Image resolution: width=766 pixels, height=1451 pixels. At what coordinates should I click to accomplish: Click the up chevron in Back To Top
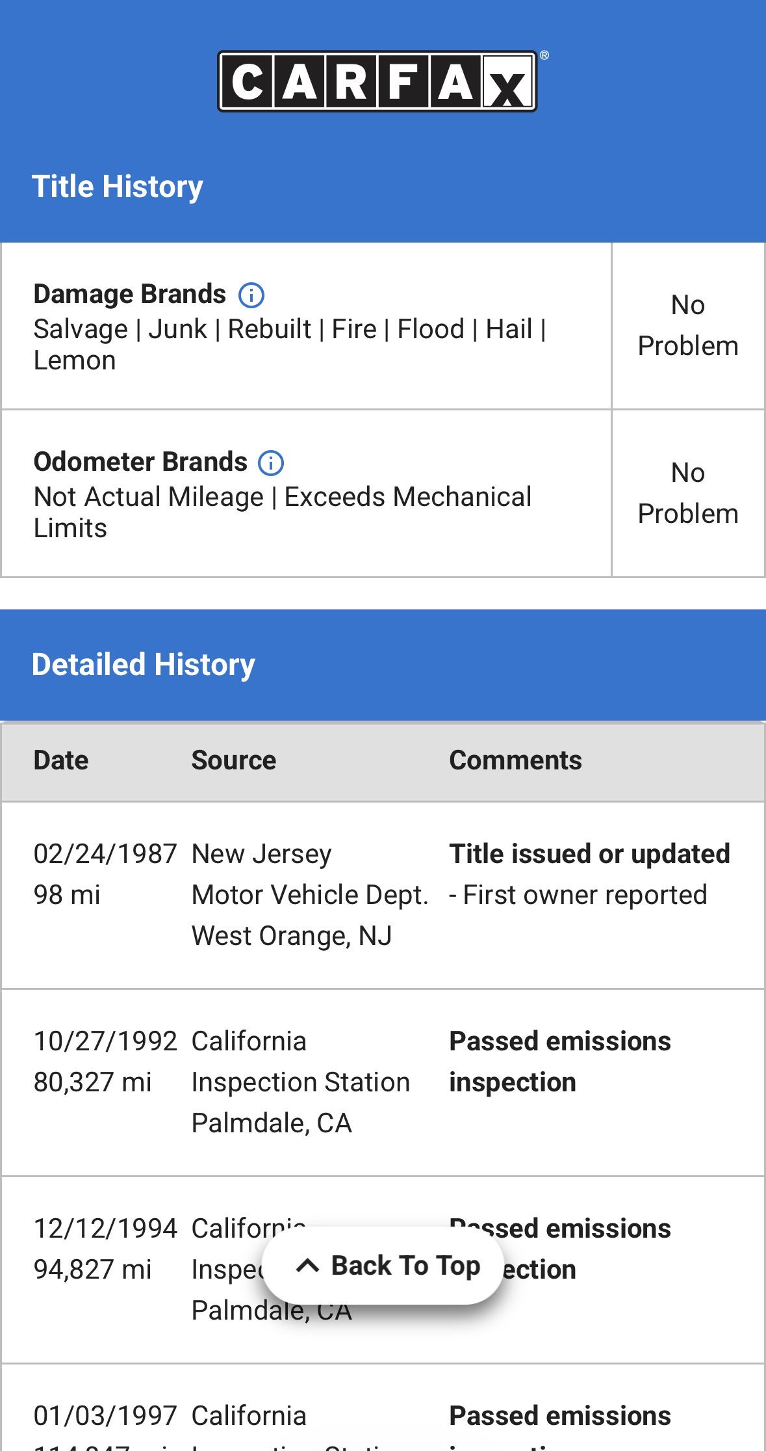point(307,1266)
